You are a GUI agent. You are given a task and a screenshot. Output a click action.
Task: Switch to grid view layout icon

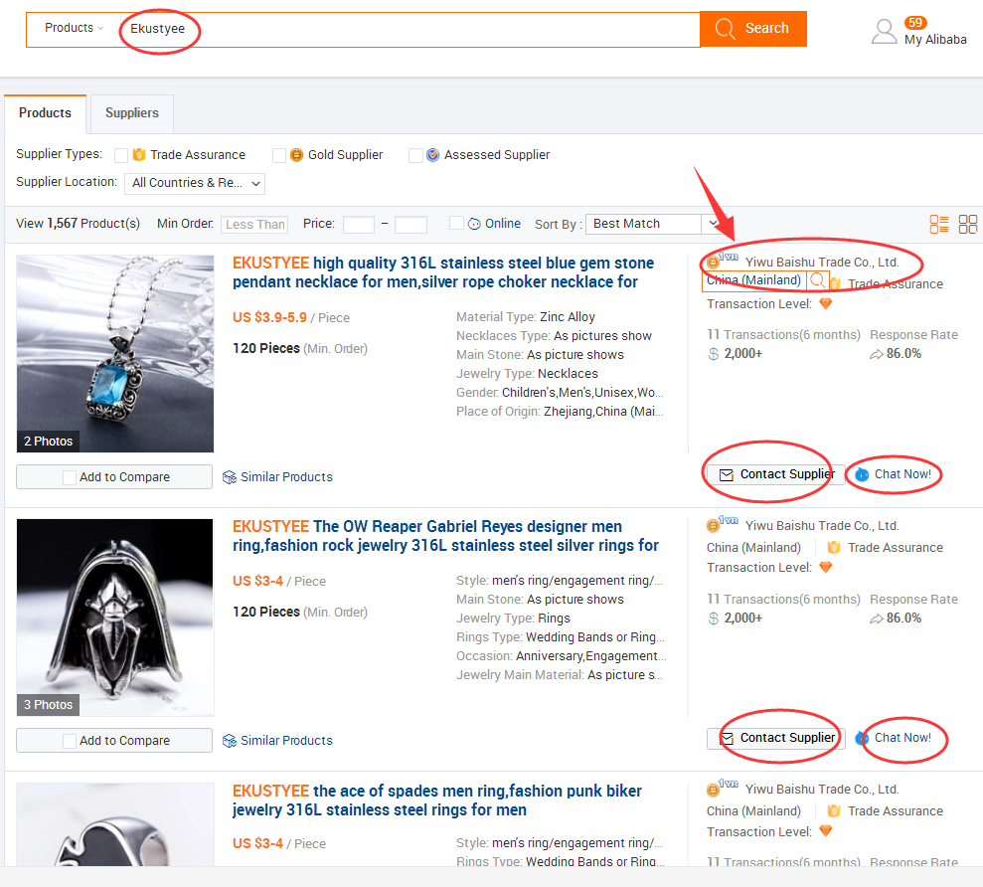click(967, 224)
